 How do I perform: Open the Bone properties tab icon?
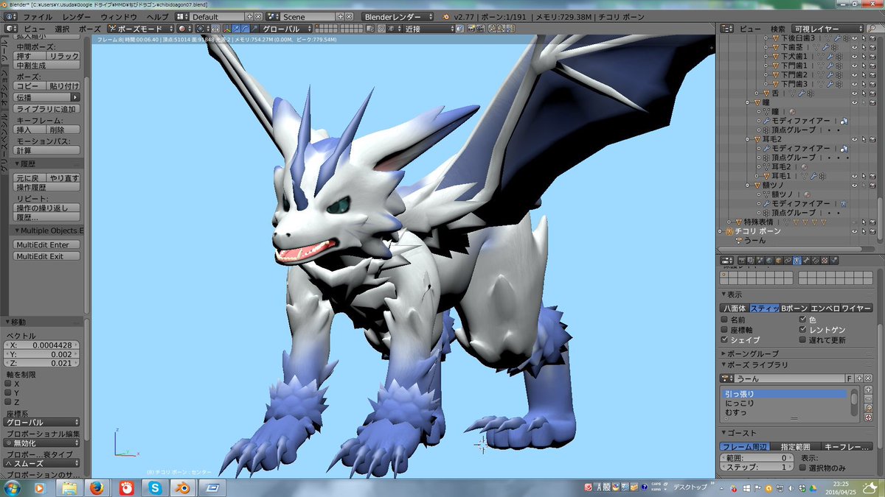coord(806,261)
